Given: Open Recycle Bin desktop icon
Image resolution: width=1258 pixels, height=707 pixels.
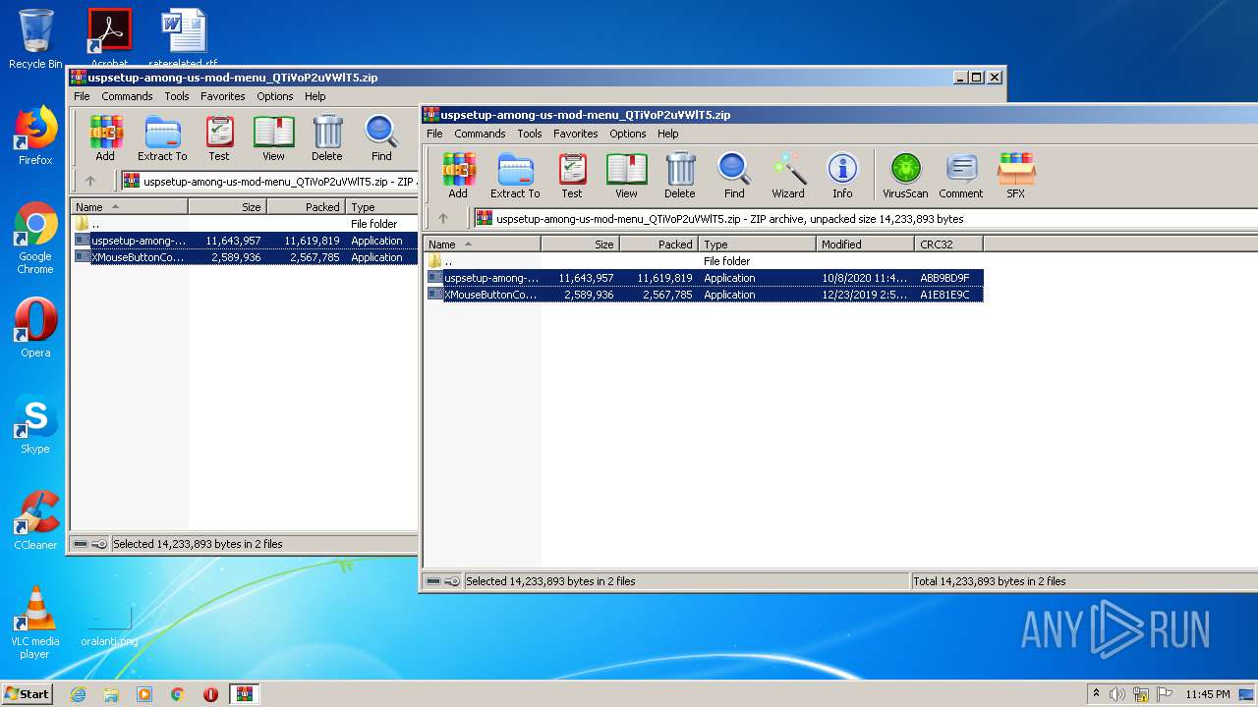Looking at the screenshot, I should (35, 39).
